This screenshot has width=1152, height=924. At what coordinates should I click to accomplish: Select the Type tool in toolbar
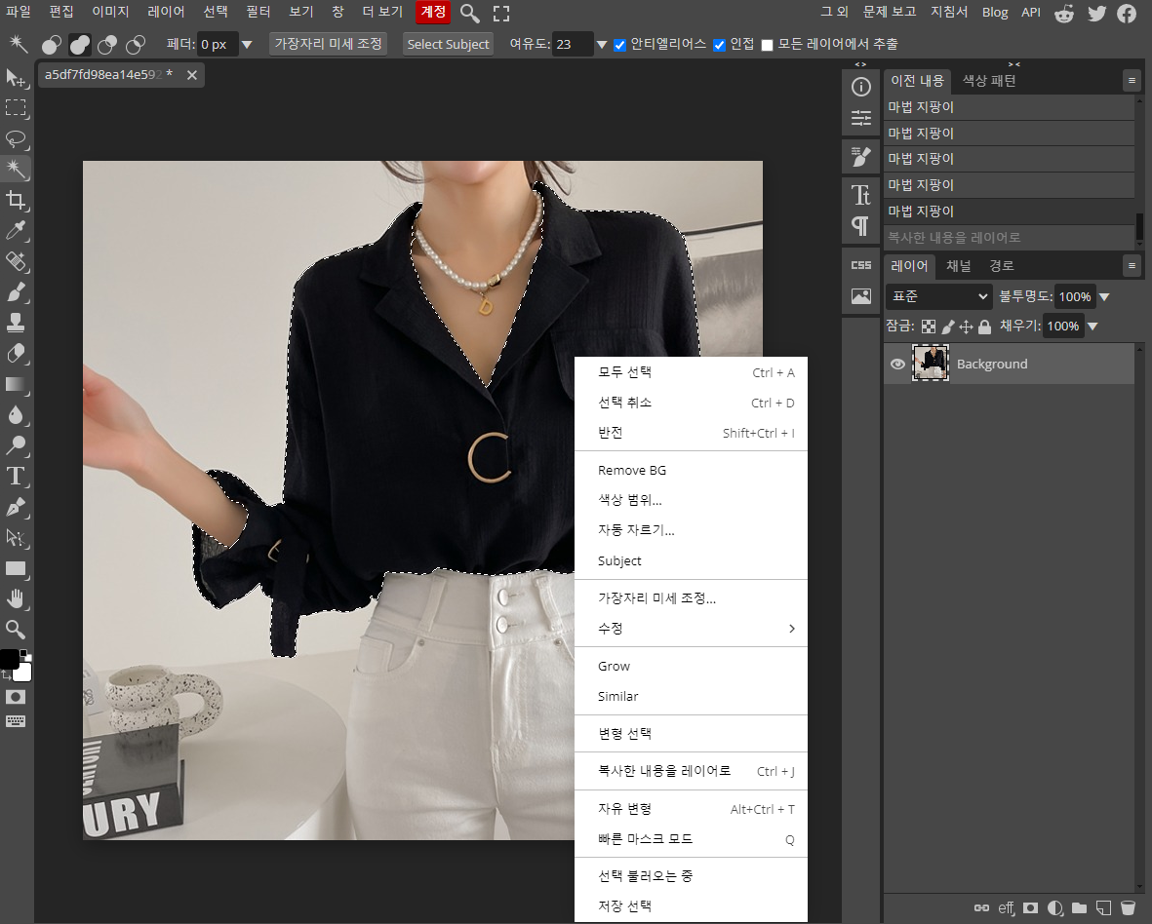pyautogui.click(x=17, y=477)
